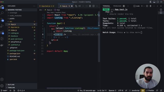Image resolution: width=164 pixels, height=92 pixels.
Task: Click the yellow Copilot status bar icon
Action: click(x=143, y=90)
